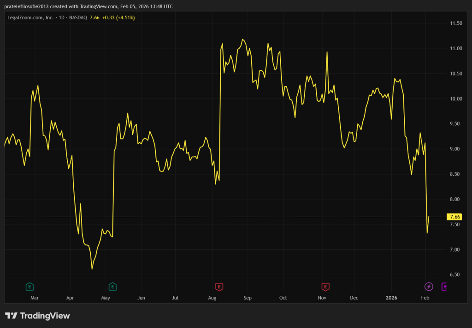The image size is (472, 328).
Task: Click the 9.00 level on the price scale
Action: [x=455, y=149]
